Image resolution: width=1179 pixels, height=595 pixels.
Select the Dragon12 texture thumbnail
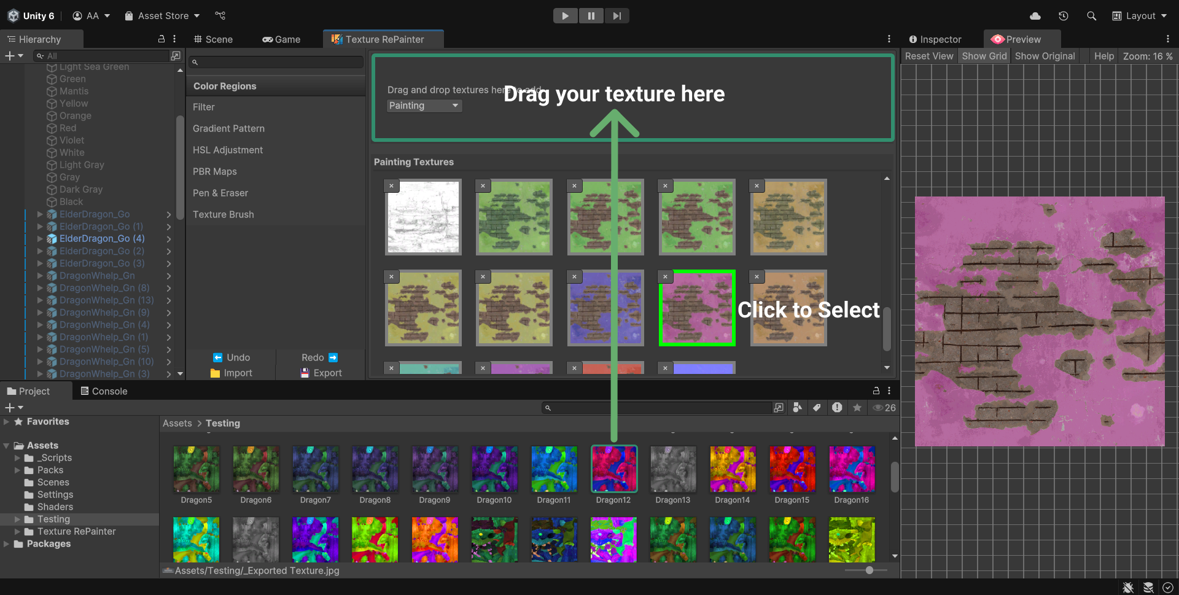(614, 470)
